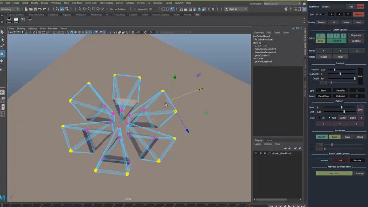
Task: Select the second Sym radio button
Action: coord(323,14)
